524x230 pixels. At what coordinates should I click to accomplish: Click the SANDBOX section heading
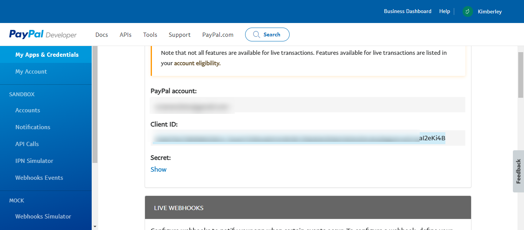pyautogui.click(x=22, y=94)
